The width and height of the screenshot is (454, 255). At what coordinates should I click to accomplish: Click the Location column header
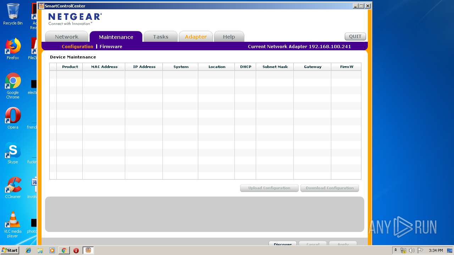[x=217, y=67]
